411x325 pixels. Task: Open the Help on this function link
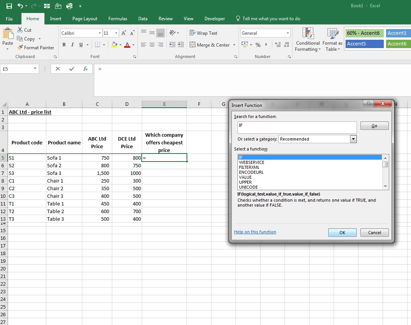coord(255,232)
